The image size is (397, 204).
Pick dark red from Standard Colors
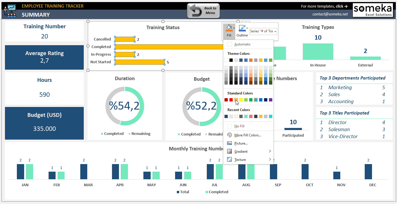click(226, 100)
